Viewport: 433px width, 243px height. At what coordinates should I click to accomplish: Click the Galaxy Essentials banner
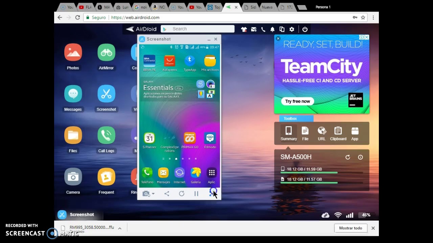[179, 89]
